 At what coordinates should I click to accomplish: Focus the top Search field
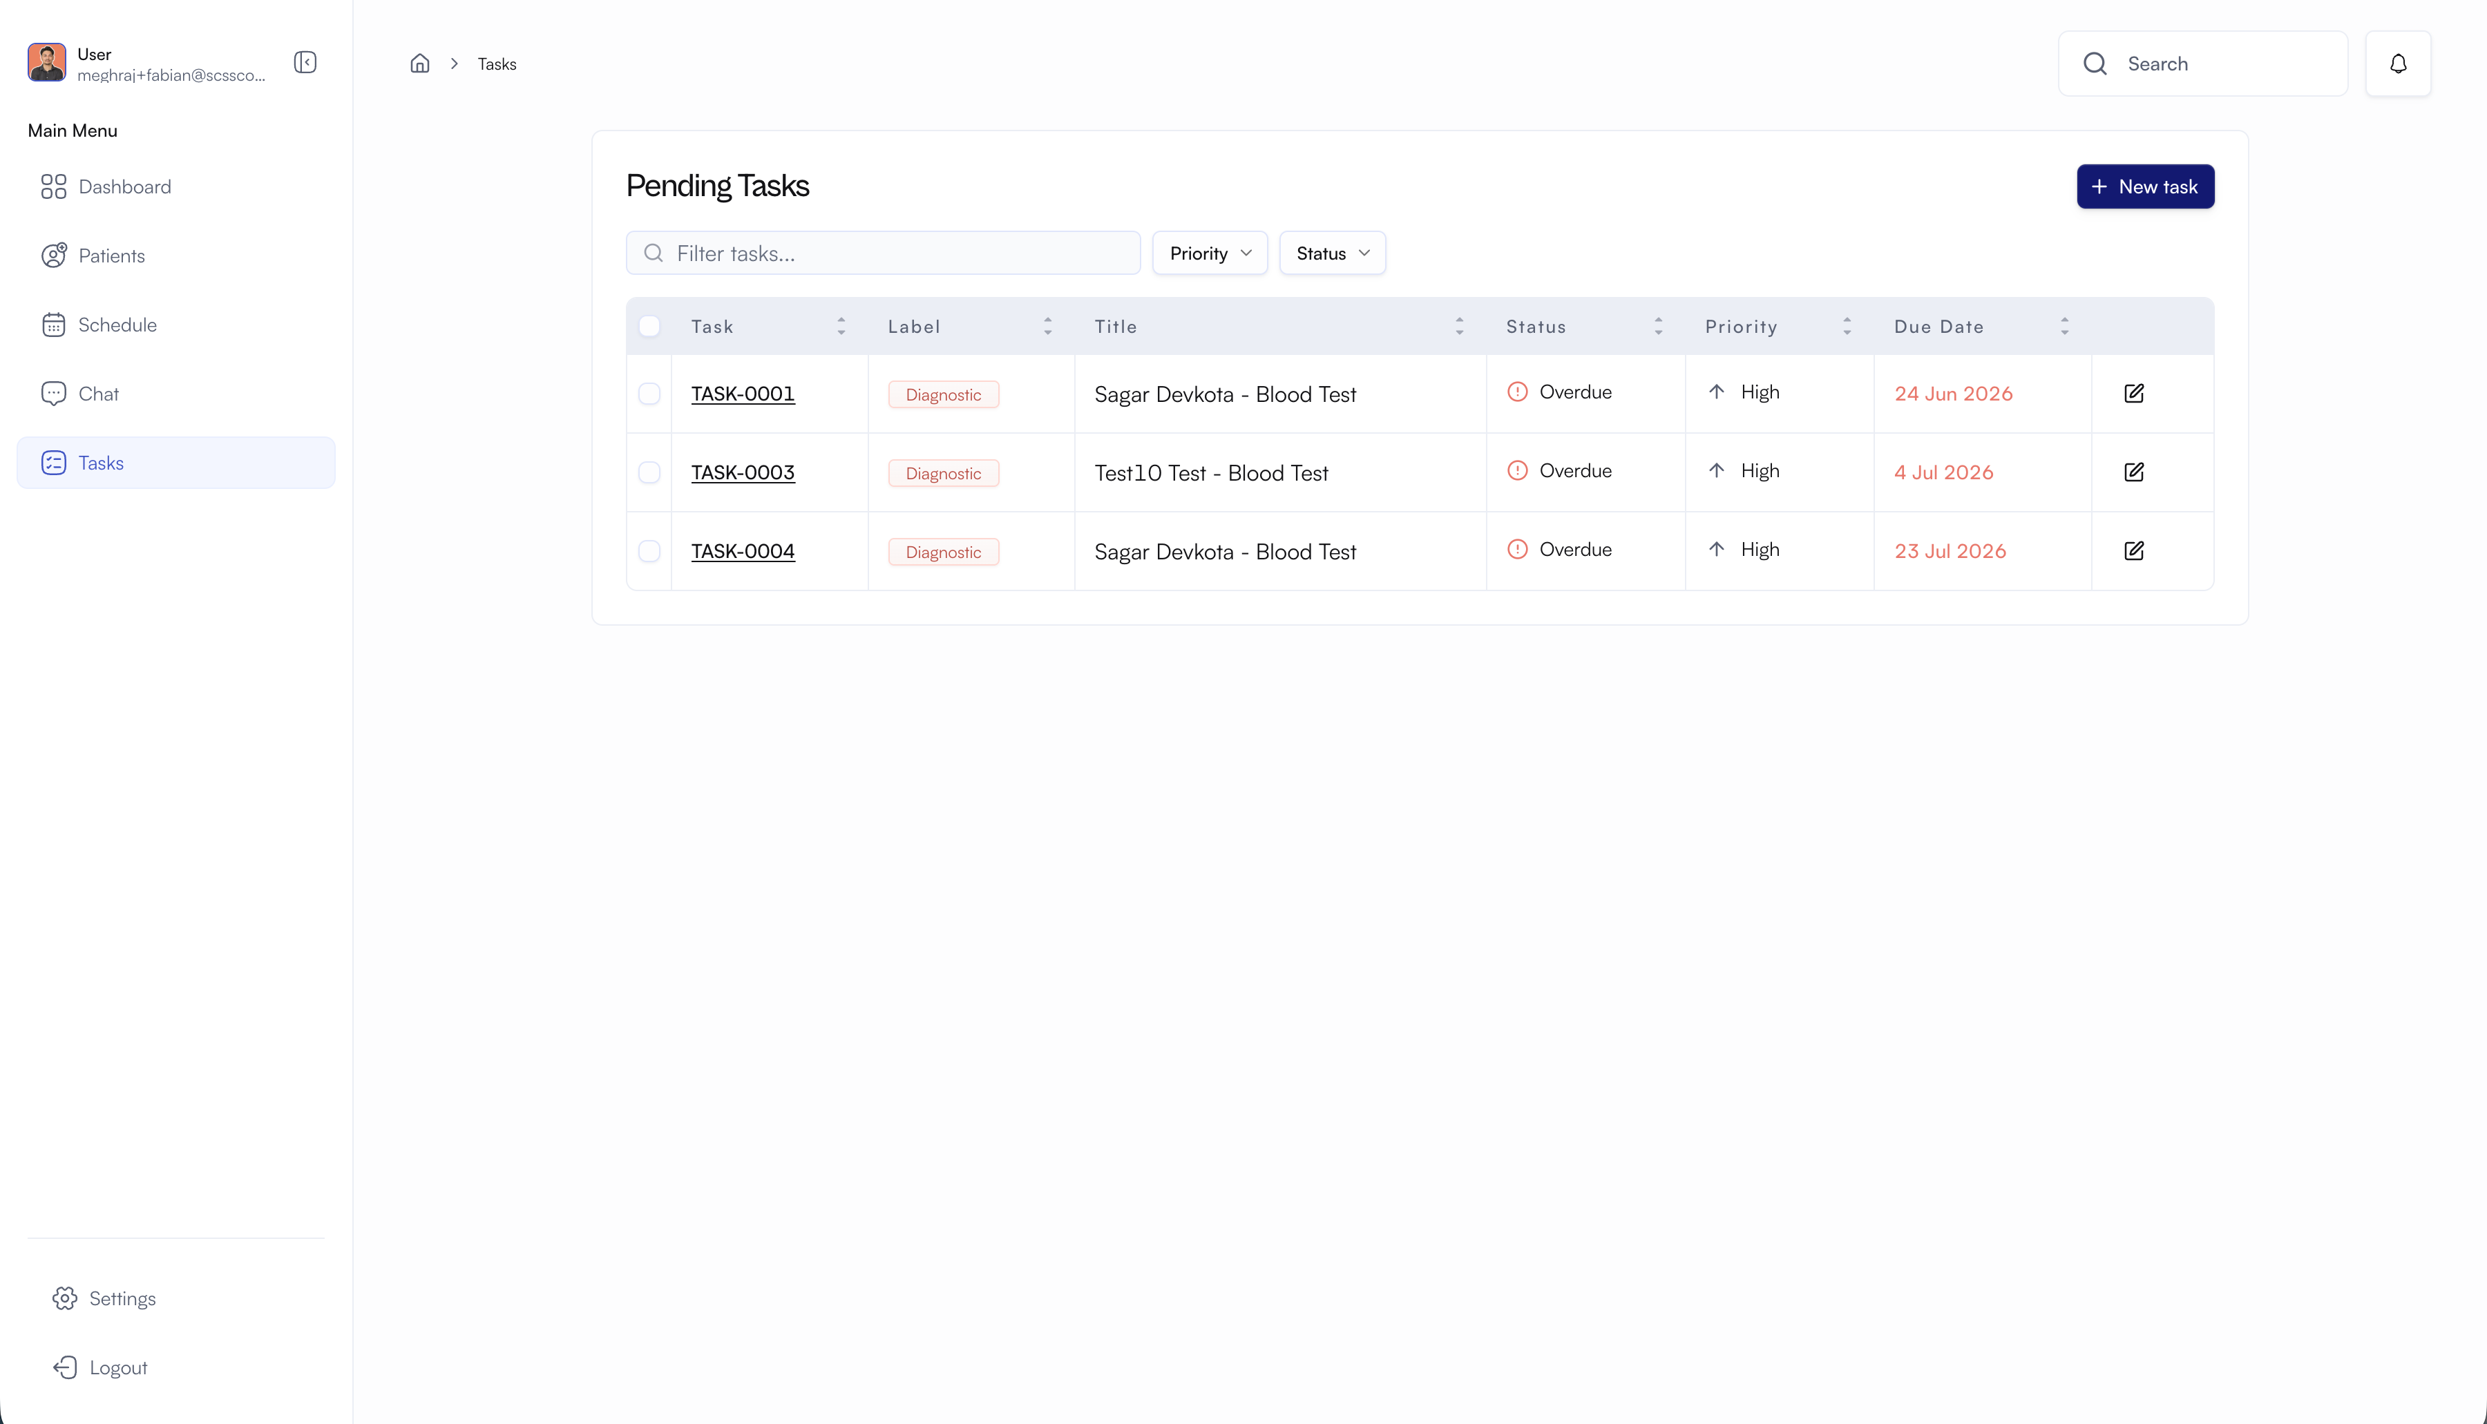2202,64
